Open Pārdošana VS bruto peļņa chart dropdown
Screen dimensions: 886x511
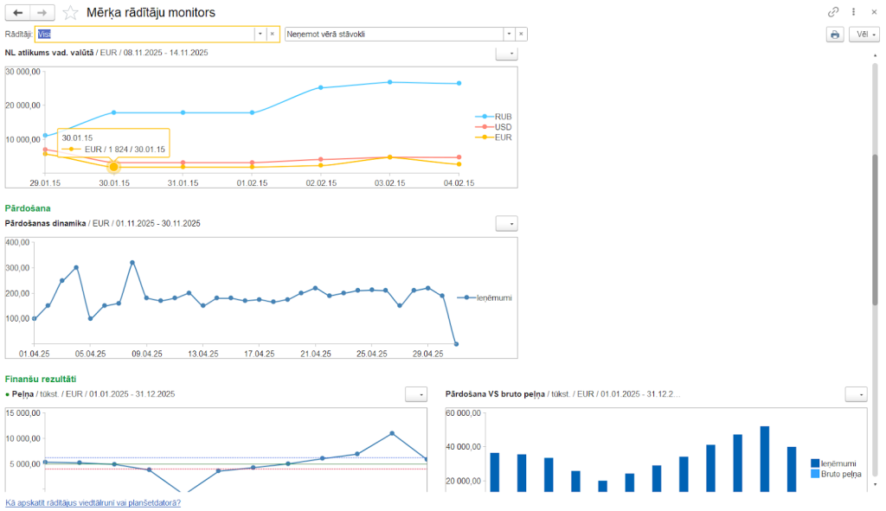pyautogui.click(x=856, y=394)
